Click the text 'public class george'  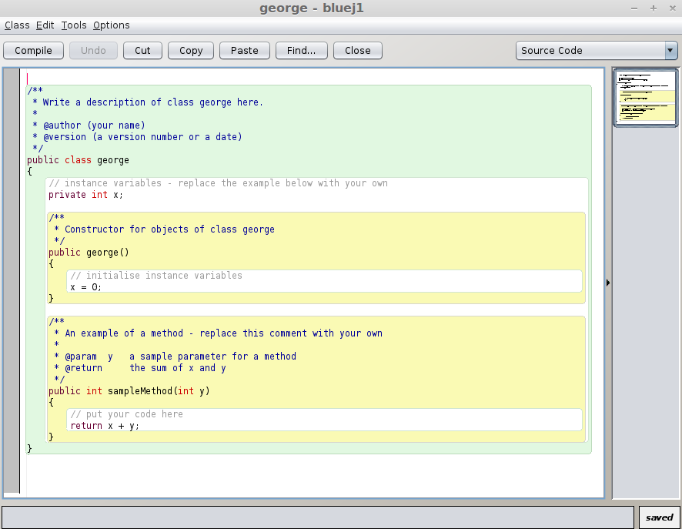(78, 160)
